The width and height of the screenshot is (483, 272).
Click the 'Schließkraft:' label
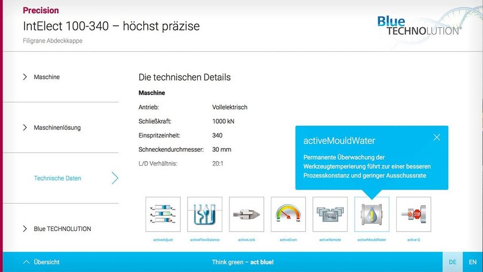pos(155,121)
